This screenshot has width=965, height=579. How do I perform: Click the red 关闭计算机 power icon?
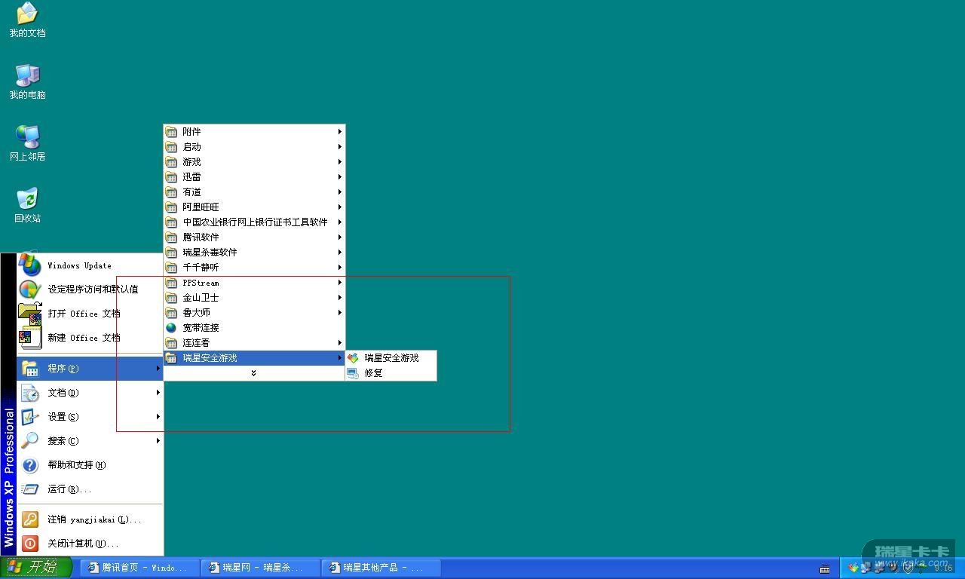30,544
